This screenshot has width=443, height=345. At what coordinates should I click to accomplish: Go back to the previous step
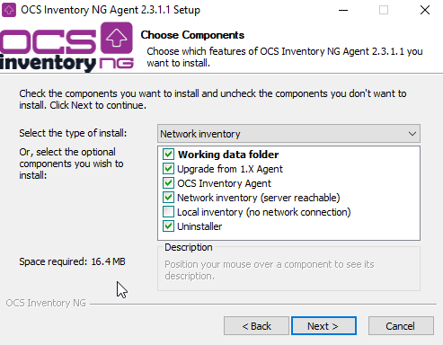tap(256, 326)
